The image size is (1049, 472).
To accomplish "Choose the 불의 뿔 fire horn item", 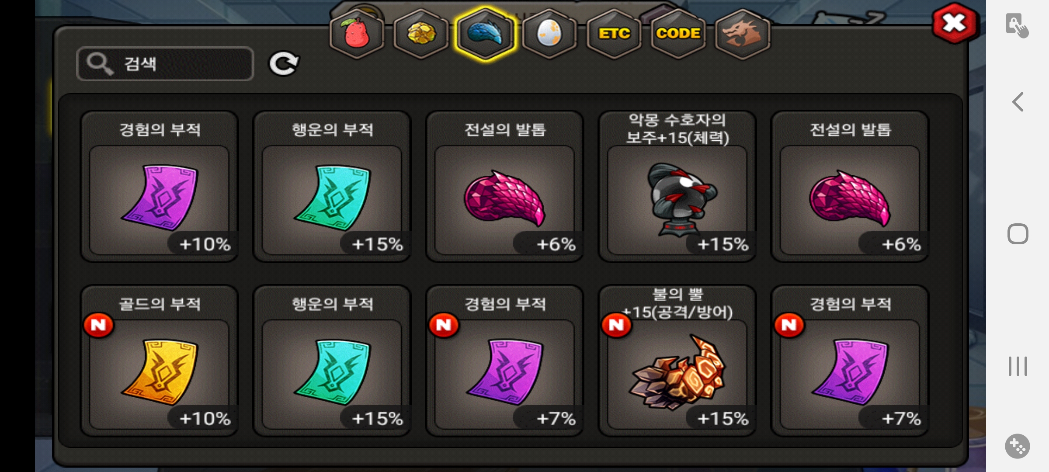I will click(x=677, y=361).
